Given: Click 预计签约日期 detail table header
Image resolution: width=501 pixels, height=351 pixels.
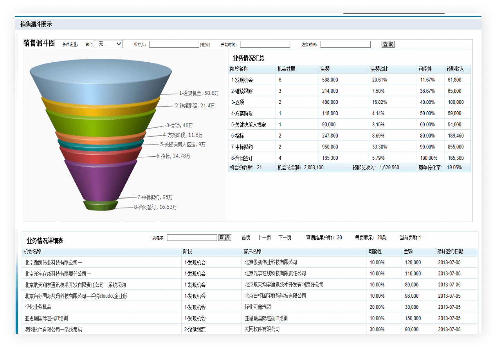Looking at the screenshot, I should (450, 251).
